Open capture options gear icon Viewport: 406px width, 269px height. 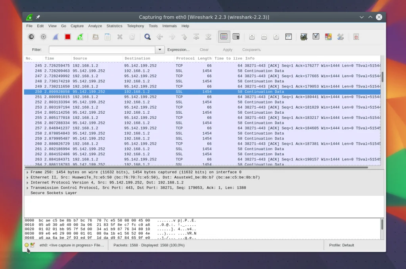click(44, 37)
